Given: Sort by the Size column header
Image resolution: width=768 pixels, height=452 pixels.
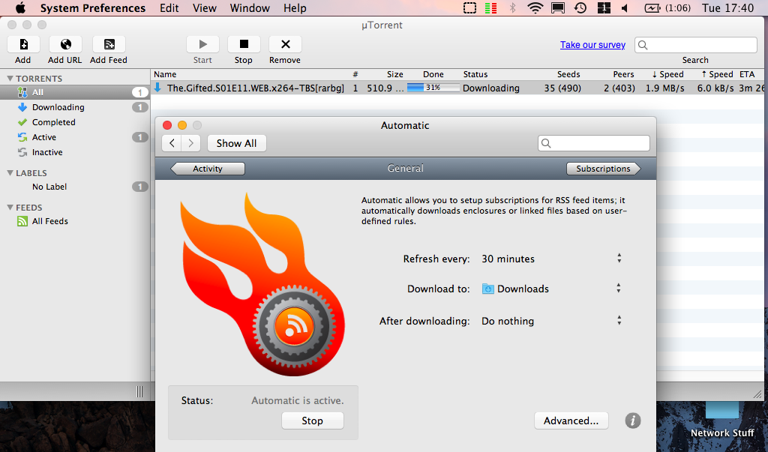Looking at the screenshot, I should coord(394,74).
